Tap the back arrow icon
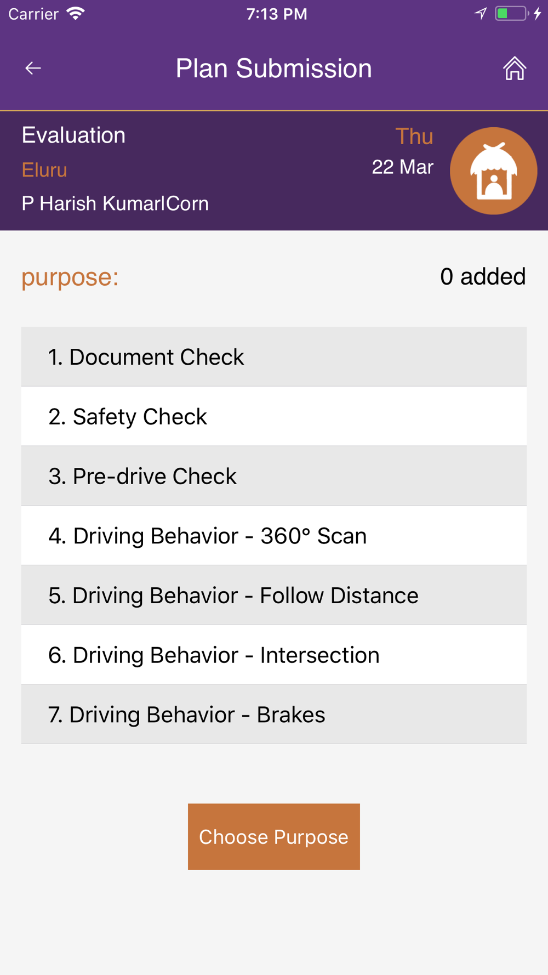Screen dimensions: 548x975 tap(33, 68)
